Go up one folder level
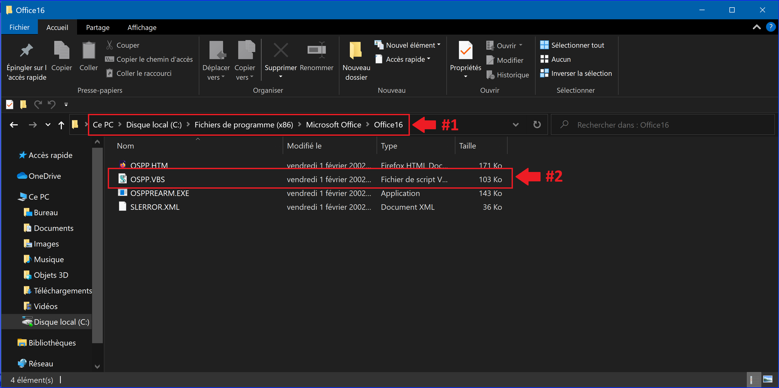Viewport: 779px width, 388px height. click(x=61, y=125)
